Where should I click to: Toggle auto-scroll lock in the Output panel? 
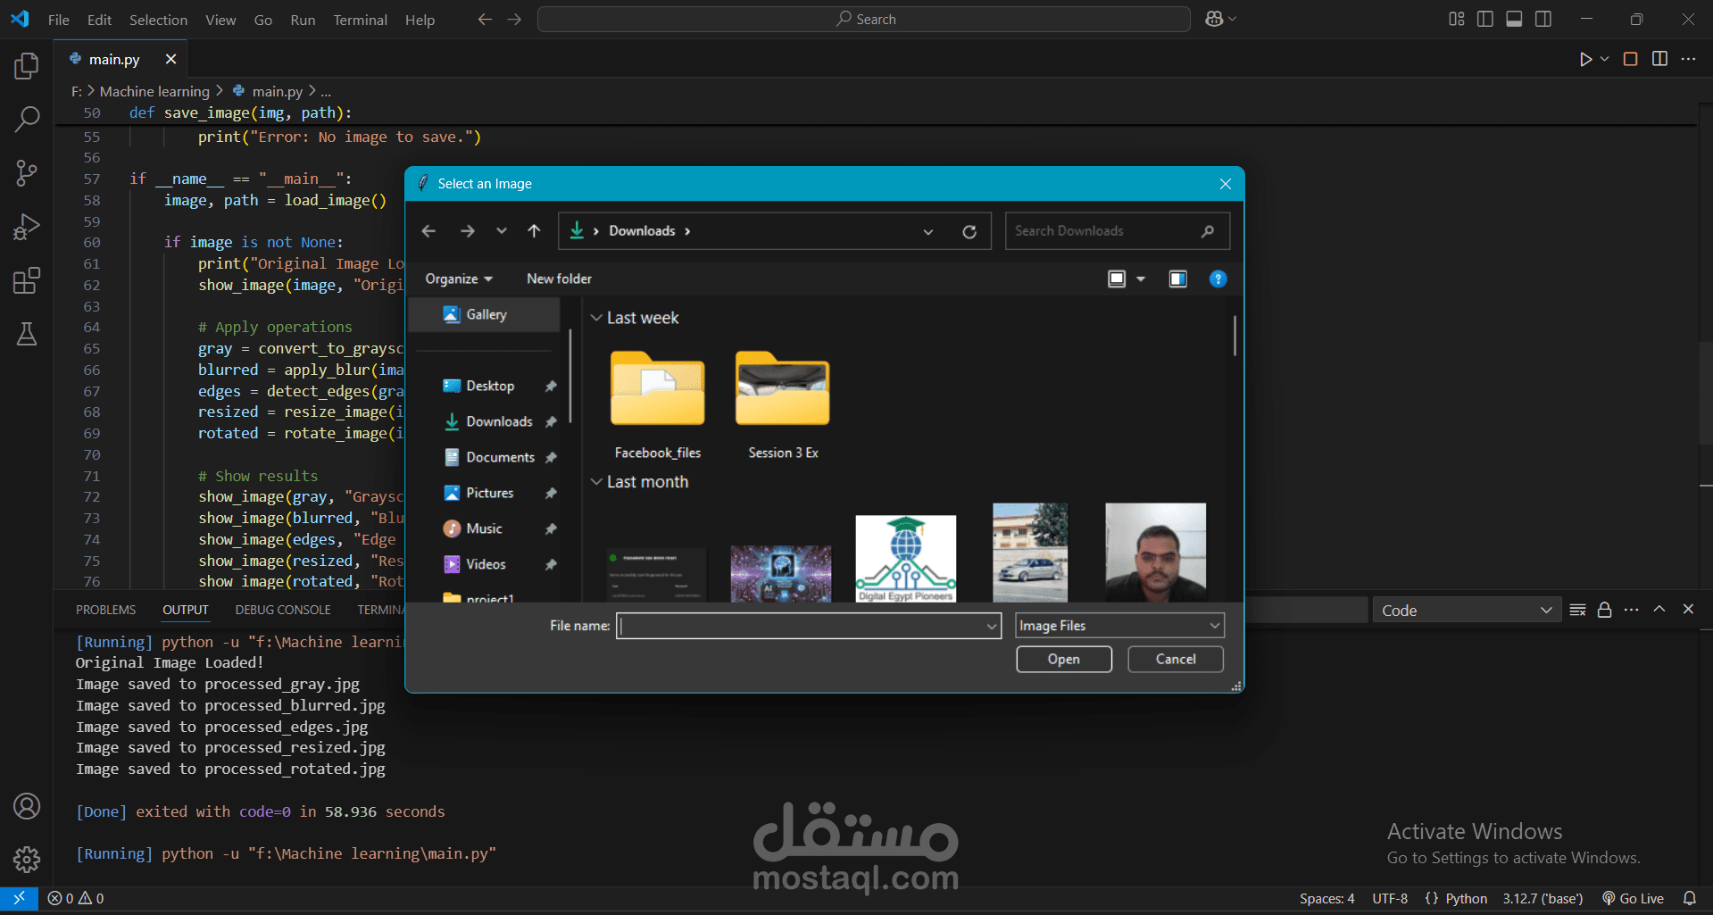1604,610
